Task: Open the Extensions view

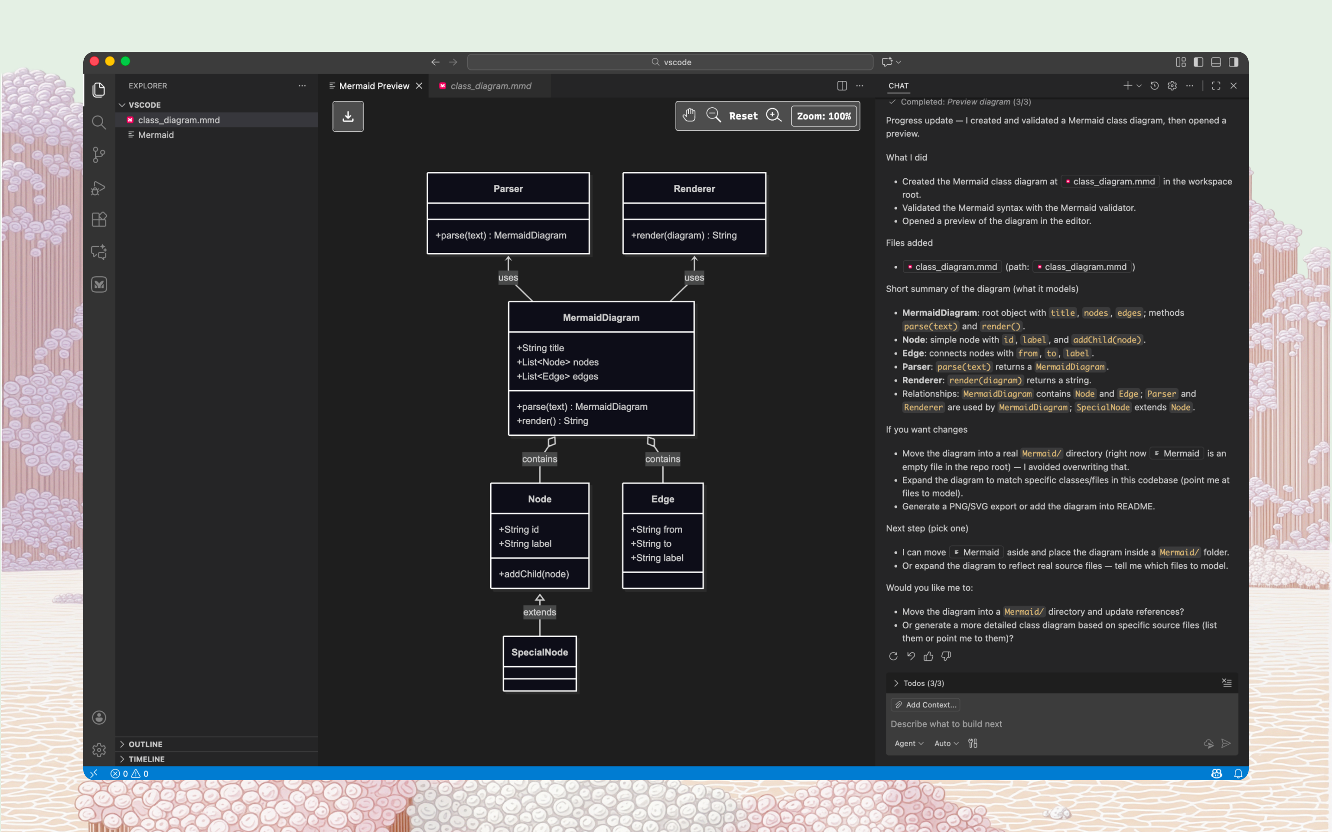Action: point(99,219)
